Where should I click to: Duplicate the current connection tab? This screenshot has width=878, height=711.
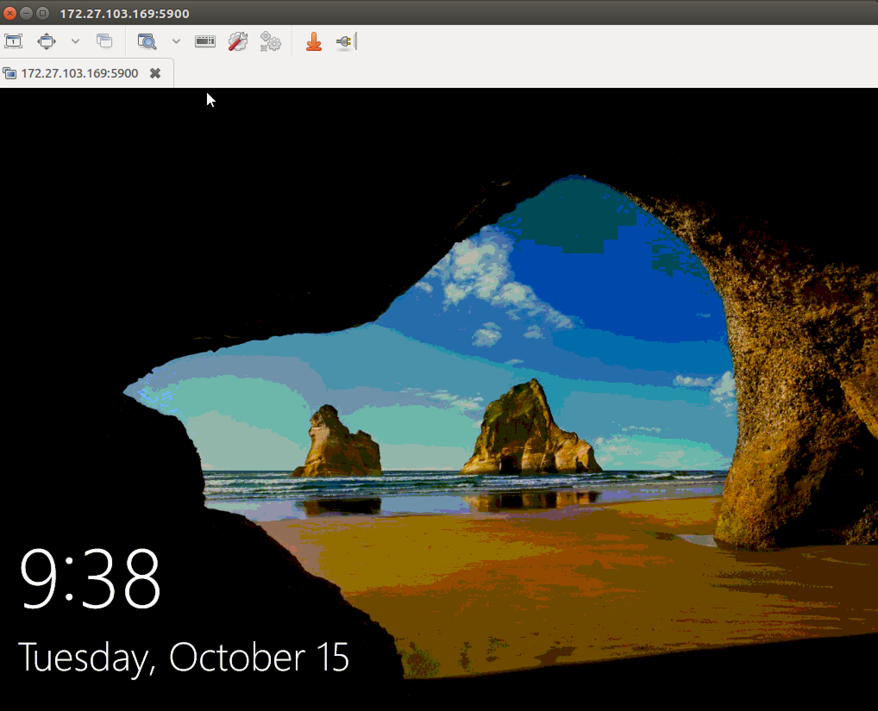coord(105,41)
